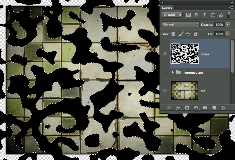This screenshot has height=160, width=235.
Task: Open the Kind filter dropdown
Action: pyautogui.click(x=172, y=15)
